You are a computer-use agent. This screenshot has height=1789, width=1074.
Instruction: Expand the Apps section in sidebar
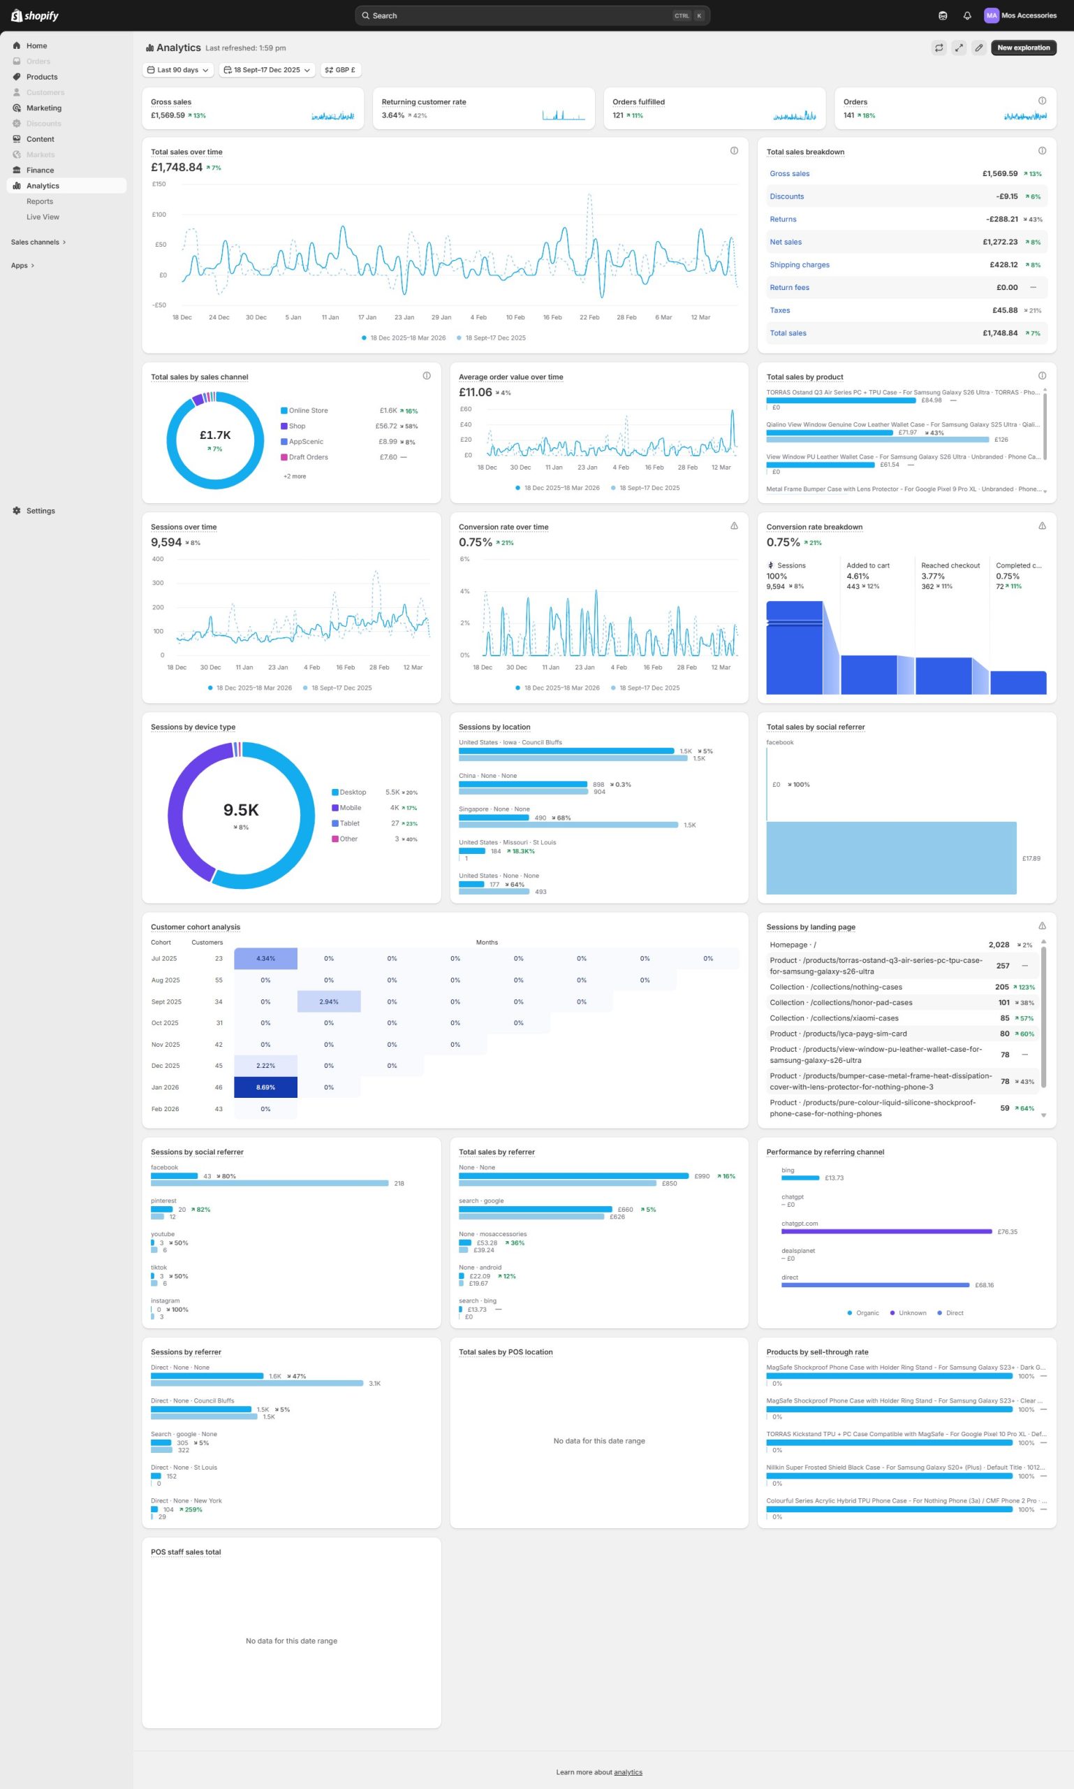pyautogui.click(x=22, y=265)
